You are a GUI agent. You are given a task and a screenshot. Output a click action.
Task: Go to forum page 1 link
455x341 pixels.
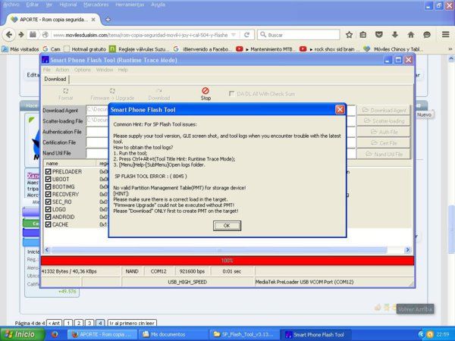click(68, 323)
